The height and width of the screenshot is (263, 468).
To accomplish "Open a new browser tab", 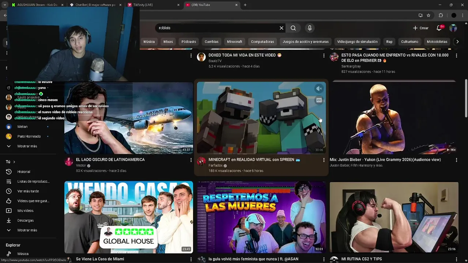I will (x=245, y=5).
